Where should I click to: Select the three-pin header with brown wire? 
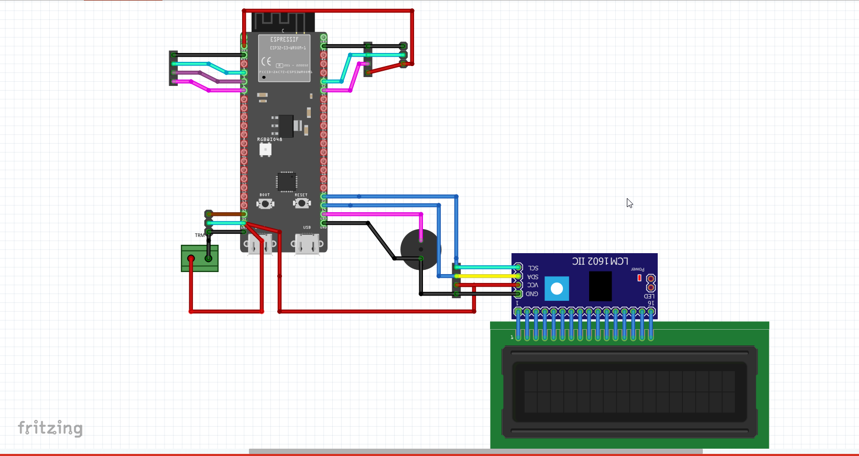pos(209,223)
